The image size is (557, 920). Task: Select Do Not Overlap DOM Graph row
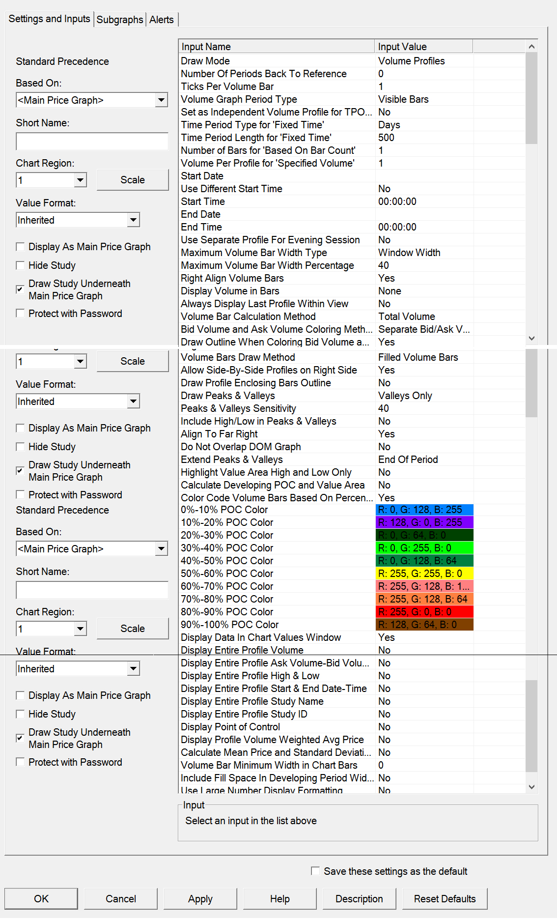click(x=352, y=447)
